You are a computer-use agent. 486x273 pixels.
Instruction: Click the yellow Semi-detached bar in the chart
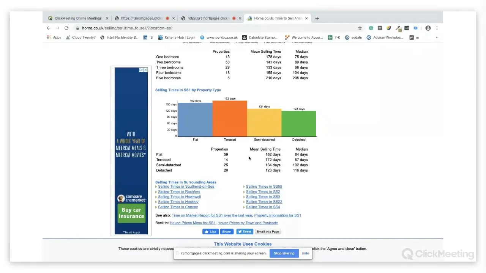[264, 122]
